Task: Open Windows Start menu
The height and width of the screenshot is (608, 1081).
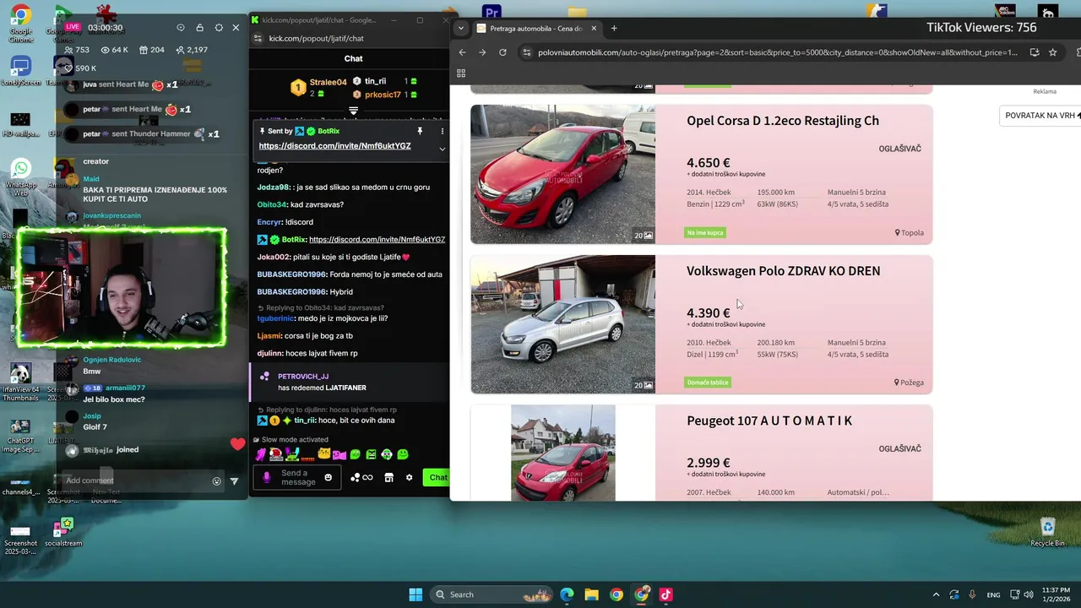Action: [416, 594]
